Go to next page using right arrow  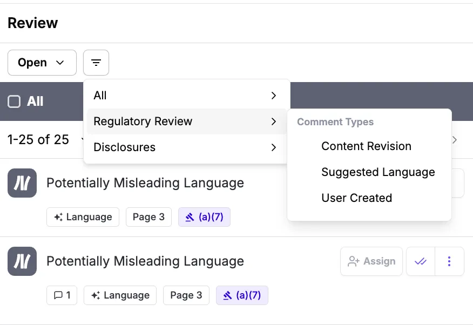(455, 140)
